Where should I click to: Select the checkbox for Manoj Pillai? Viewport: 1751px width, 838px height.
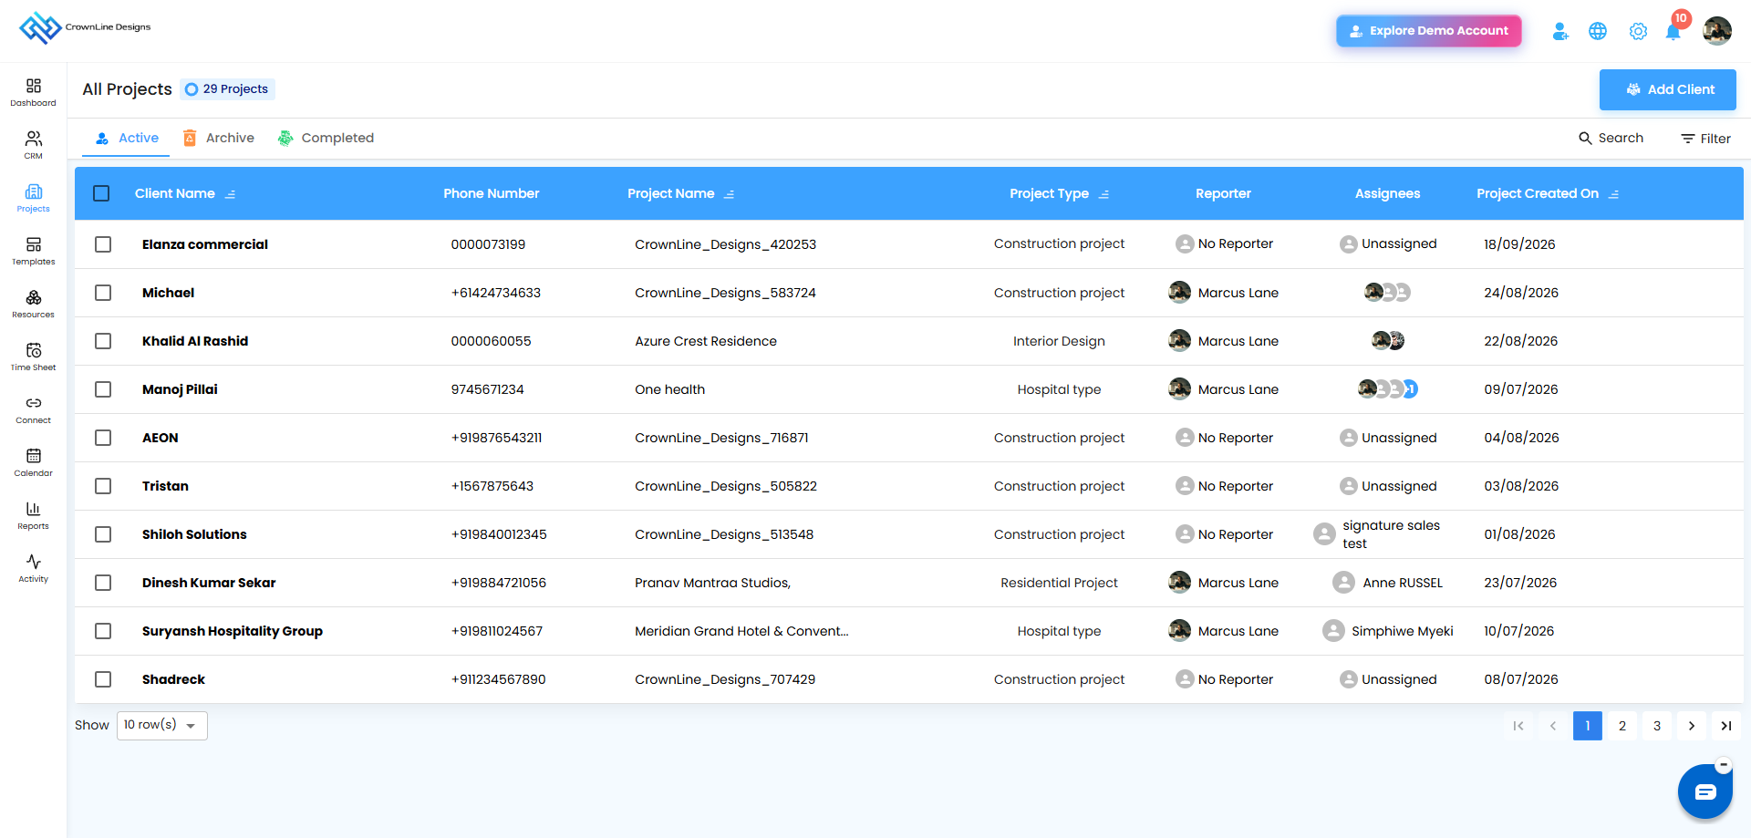point(103,389)
